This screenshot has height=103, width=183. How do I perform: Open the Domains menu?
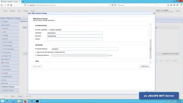(x=12, y=11)
